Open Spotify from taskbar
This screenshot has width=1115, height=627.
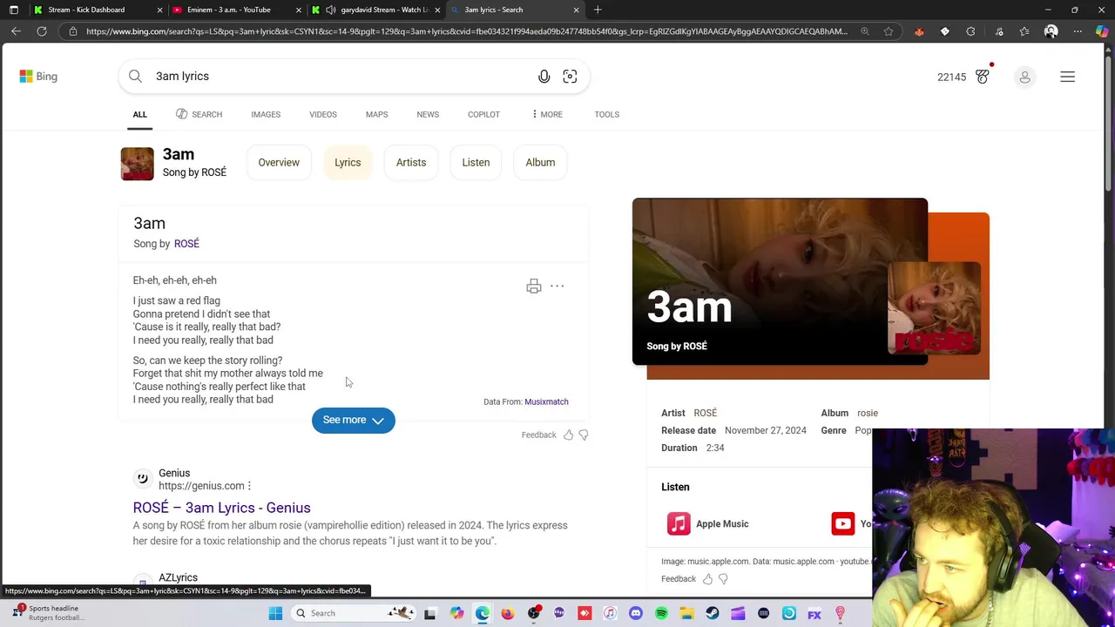click(x=661, y=613)
